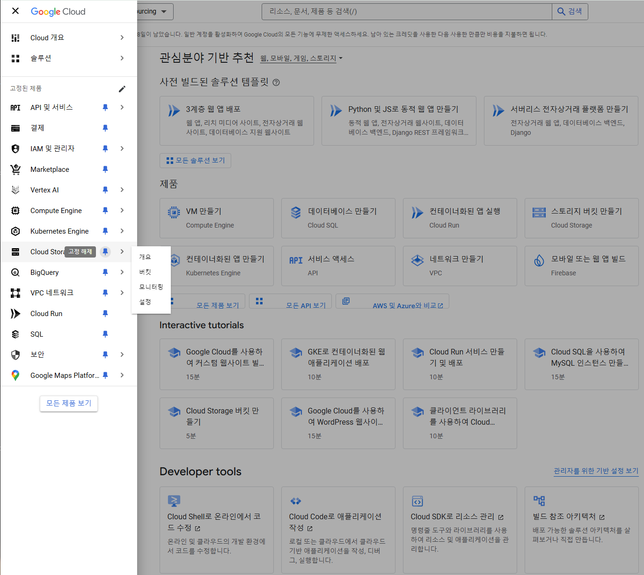This screenshot has width=644, height=575.
Task: Unpin Kubernetes Engine from pinned products
Action: [x=105, y=231]
